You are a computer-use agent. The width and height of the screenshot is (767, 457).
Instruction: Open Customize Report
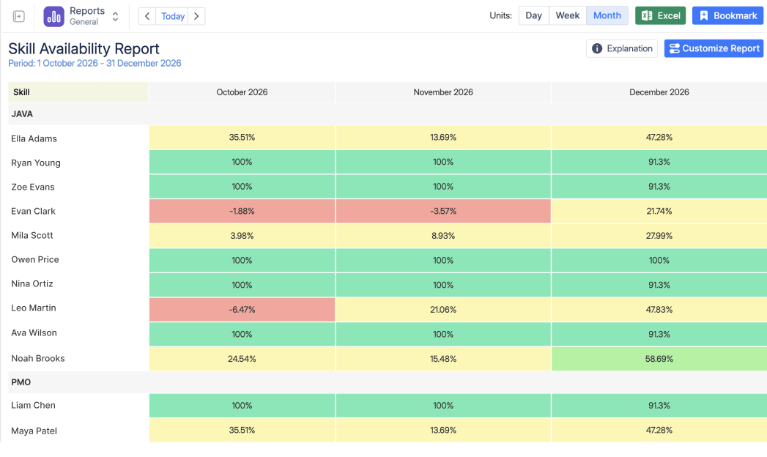714,48
